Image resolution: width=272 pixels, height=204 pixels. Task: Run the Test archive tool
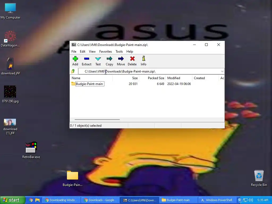tap(98, 61)
